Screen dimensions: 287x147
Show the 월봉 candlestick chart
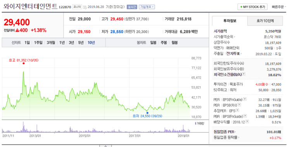175,43
